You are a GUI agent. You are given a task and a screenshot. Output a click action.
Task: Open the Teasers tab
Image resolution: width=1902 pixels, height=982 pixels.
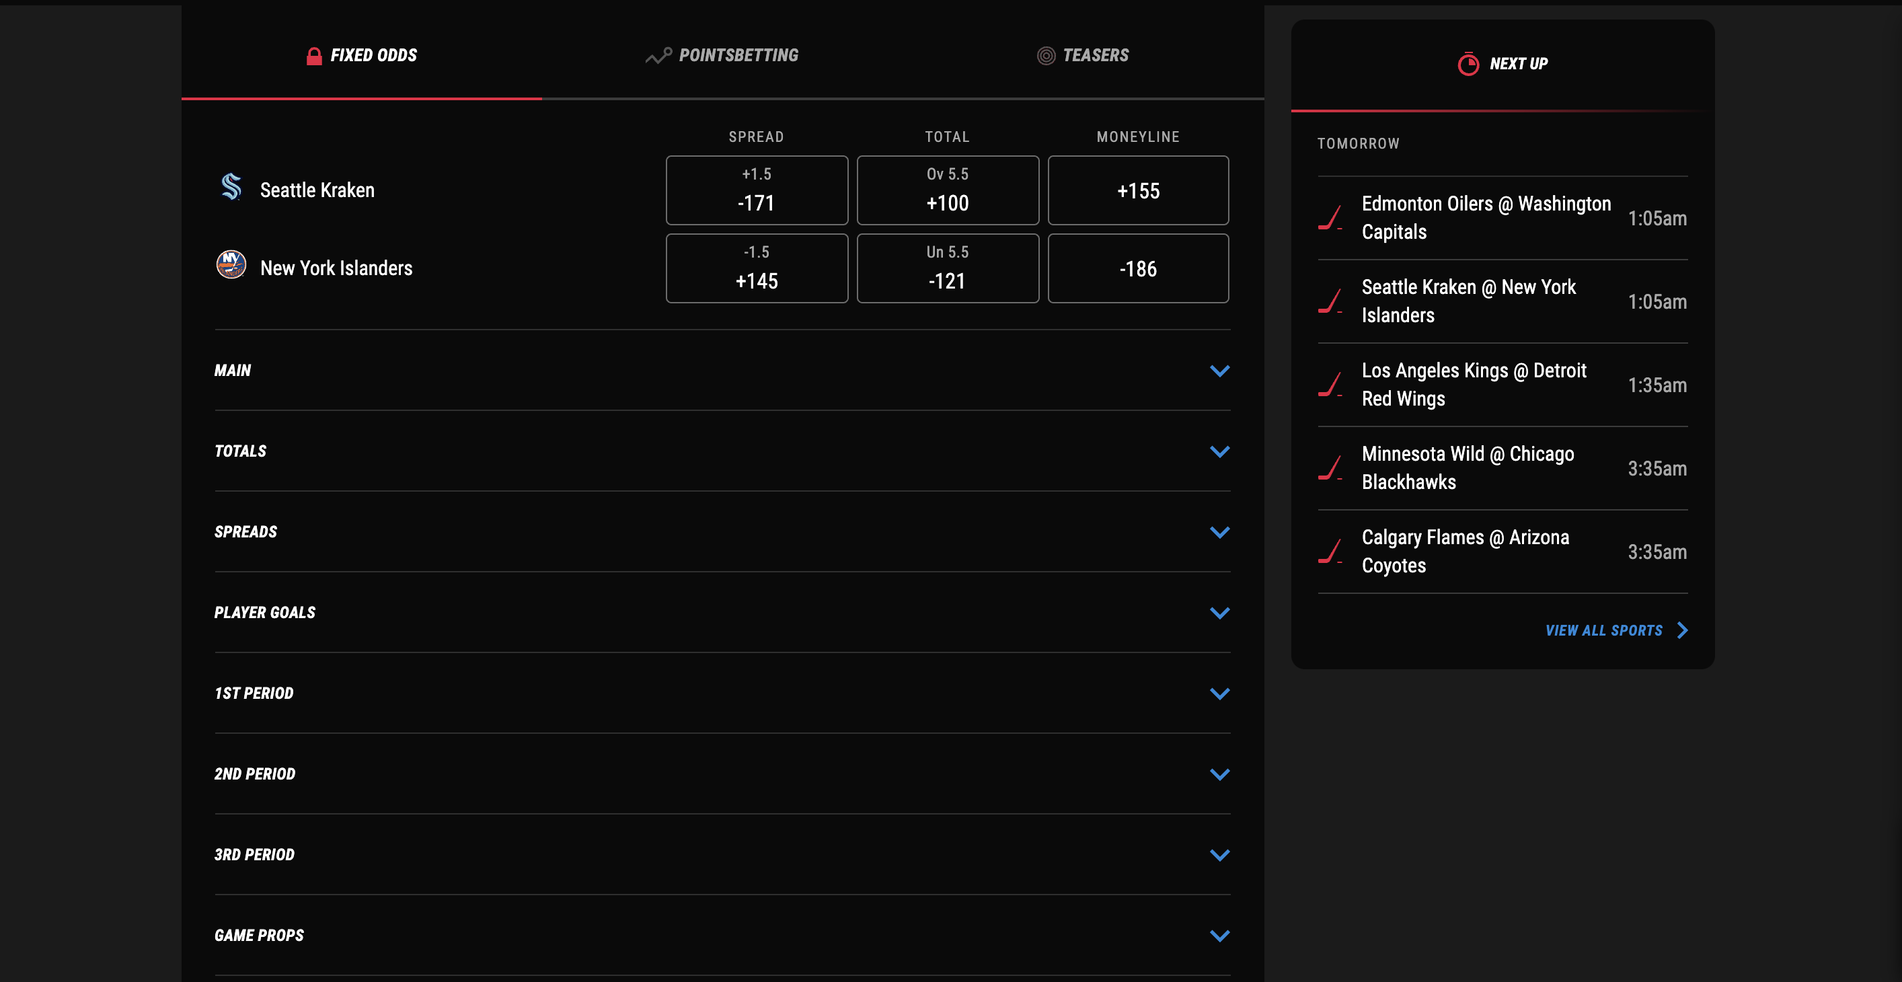click(x=1083, y=56)
